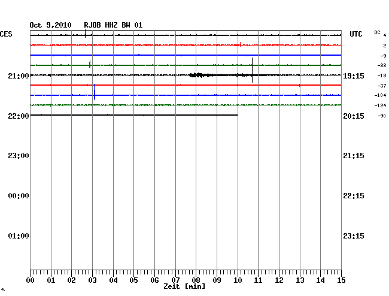
Task: Click the DC offset value '-9'
Action: click(383, 56)
